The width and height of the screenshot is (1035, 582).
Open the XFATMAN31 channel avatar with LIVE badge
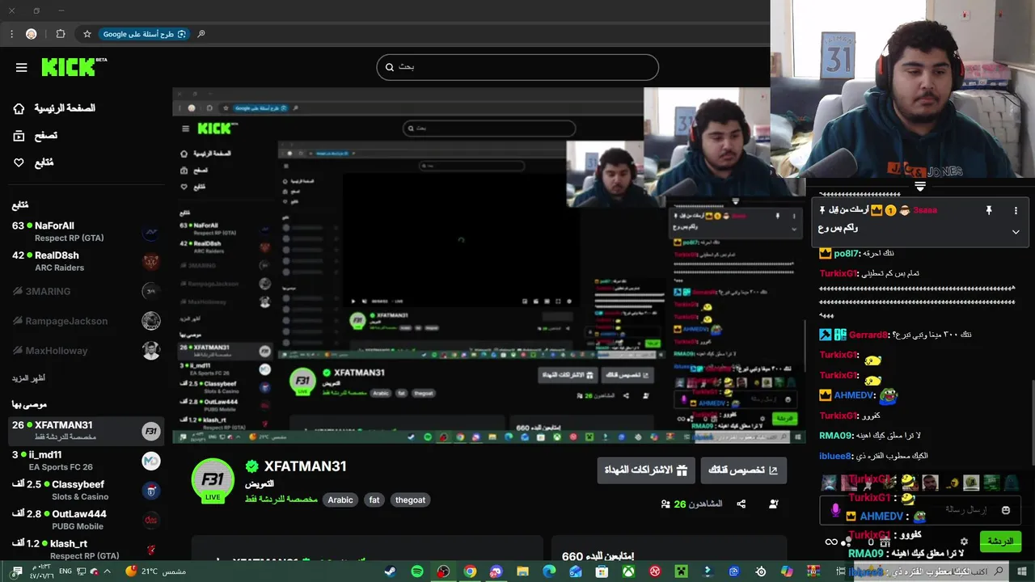[x=213, y=480]
